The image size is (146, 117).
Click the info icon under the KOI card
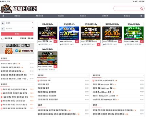tap(61, 45)
